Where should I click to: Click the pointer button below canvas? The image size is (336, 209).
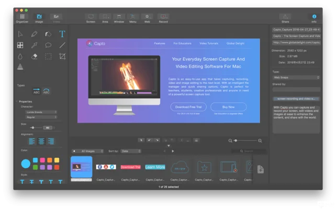click(x=141, y=140)
